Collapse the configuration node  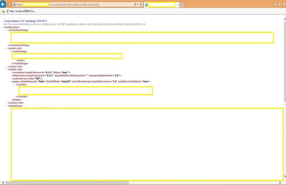pos(2,27)
